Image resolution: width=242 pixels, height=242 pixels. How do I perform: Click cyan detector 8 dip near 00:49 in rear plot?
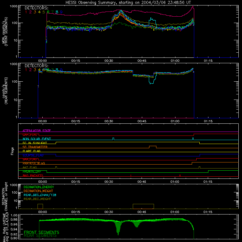point(152,79)
